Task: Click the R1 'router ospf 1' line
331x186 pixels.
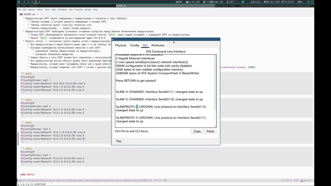Action: [35, 80]
